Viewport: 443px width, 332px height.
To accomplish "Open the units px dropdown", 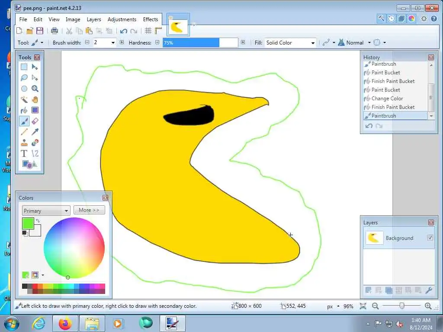I will (334, 306).
